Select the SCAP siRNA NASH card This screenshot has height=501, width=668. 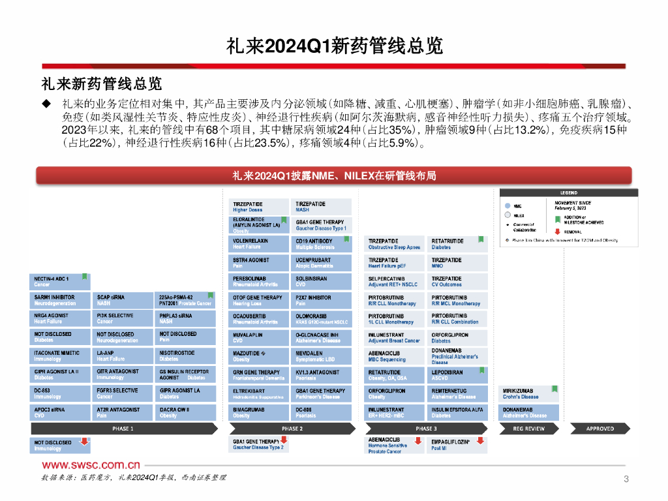(123, 300)
